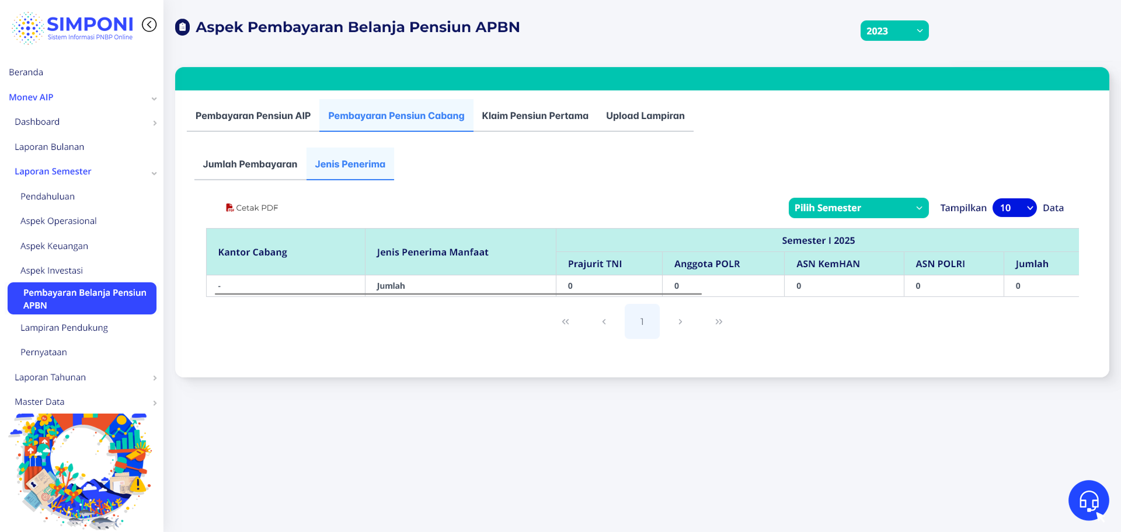Open Pernyataan in sidebar
The width and height of the screenshot is (1121, 532).
pyautogui.click(x=44, y=352)
